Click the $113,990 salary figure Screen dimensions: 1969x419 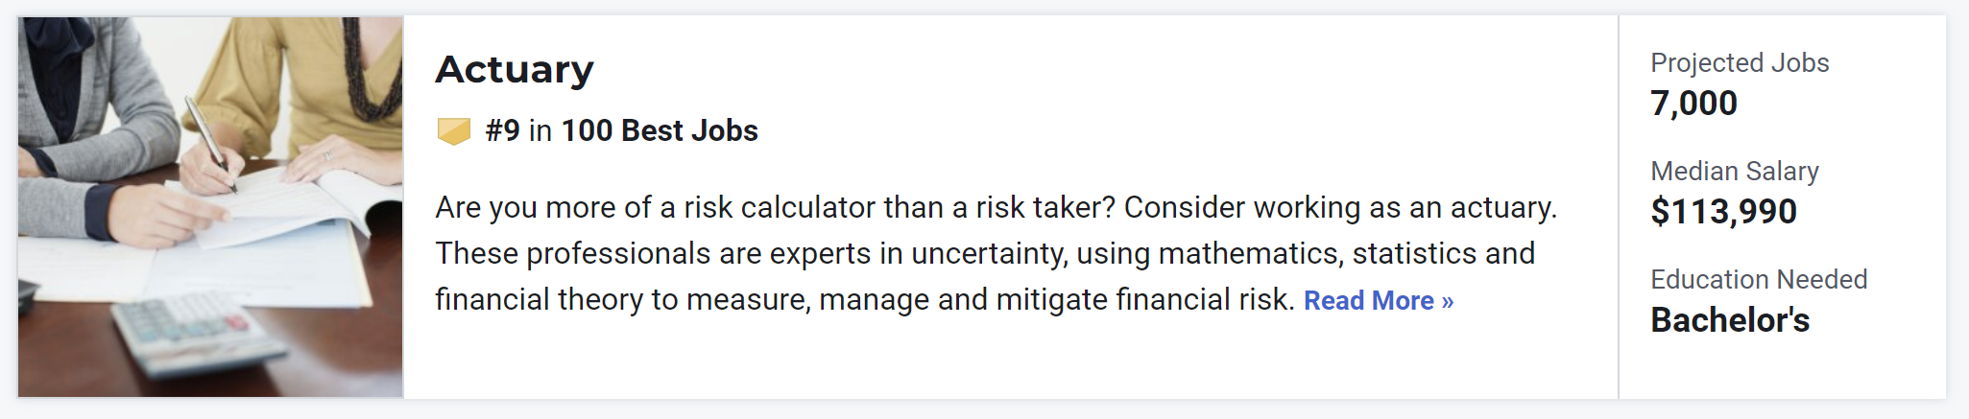1723,212
